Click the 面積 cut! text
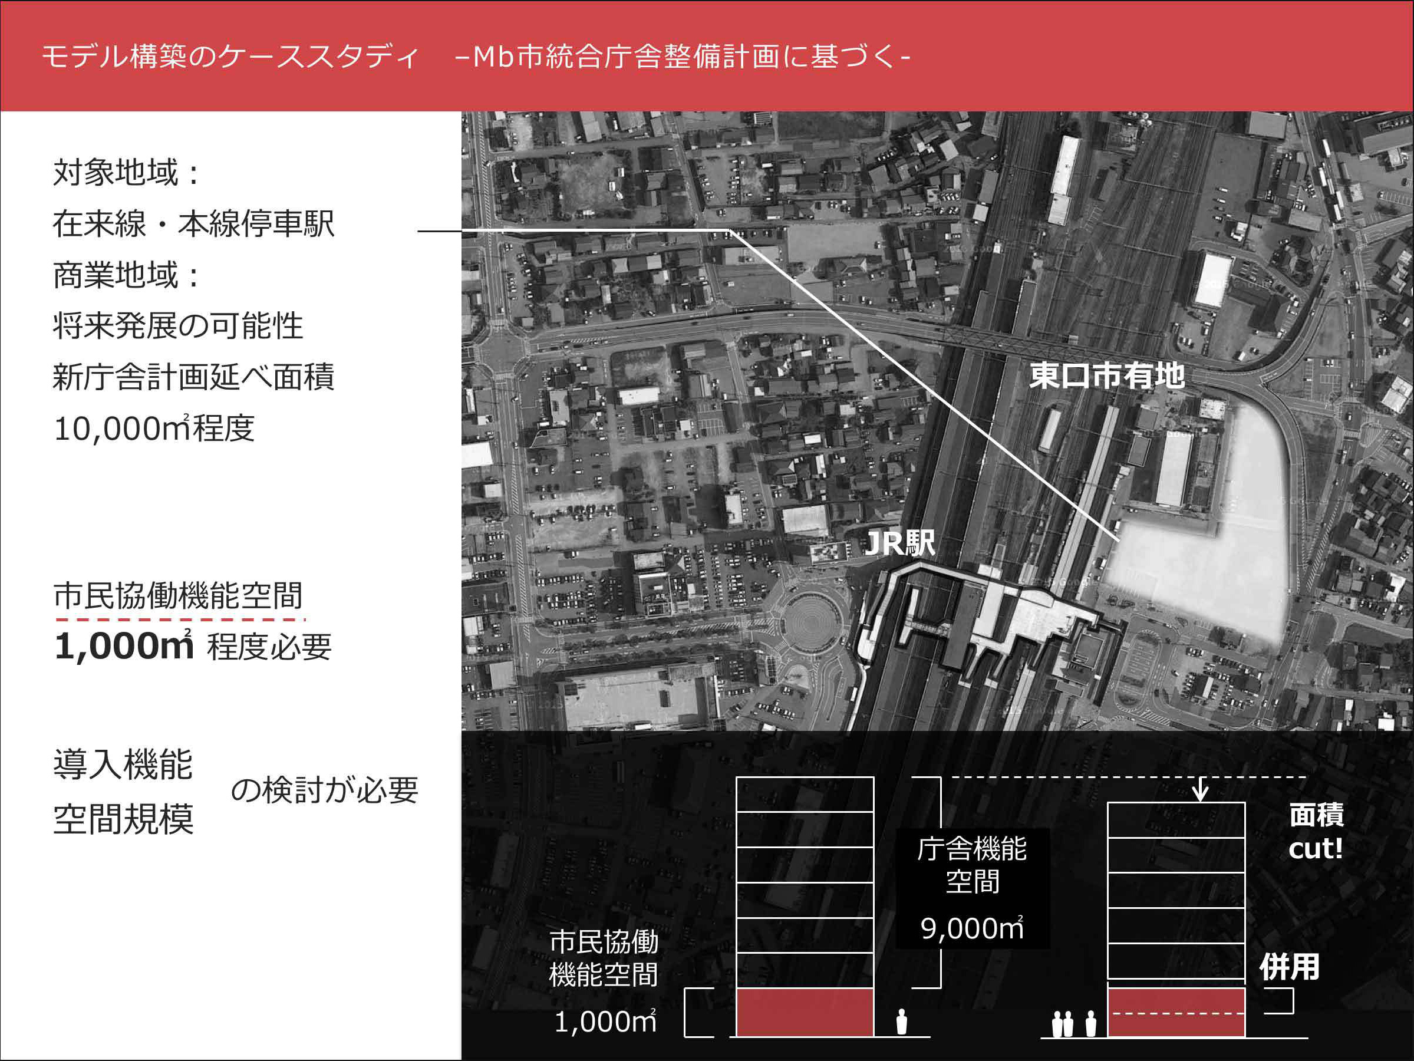 click(x=1316, y=832)
